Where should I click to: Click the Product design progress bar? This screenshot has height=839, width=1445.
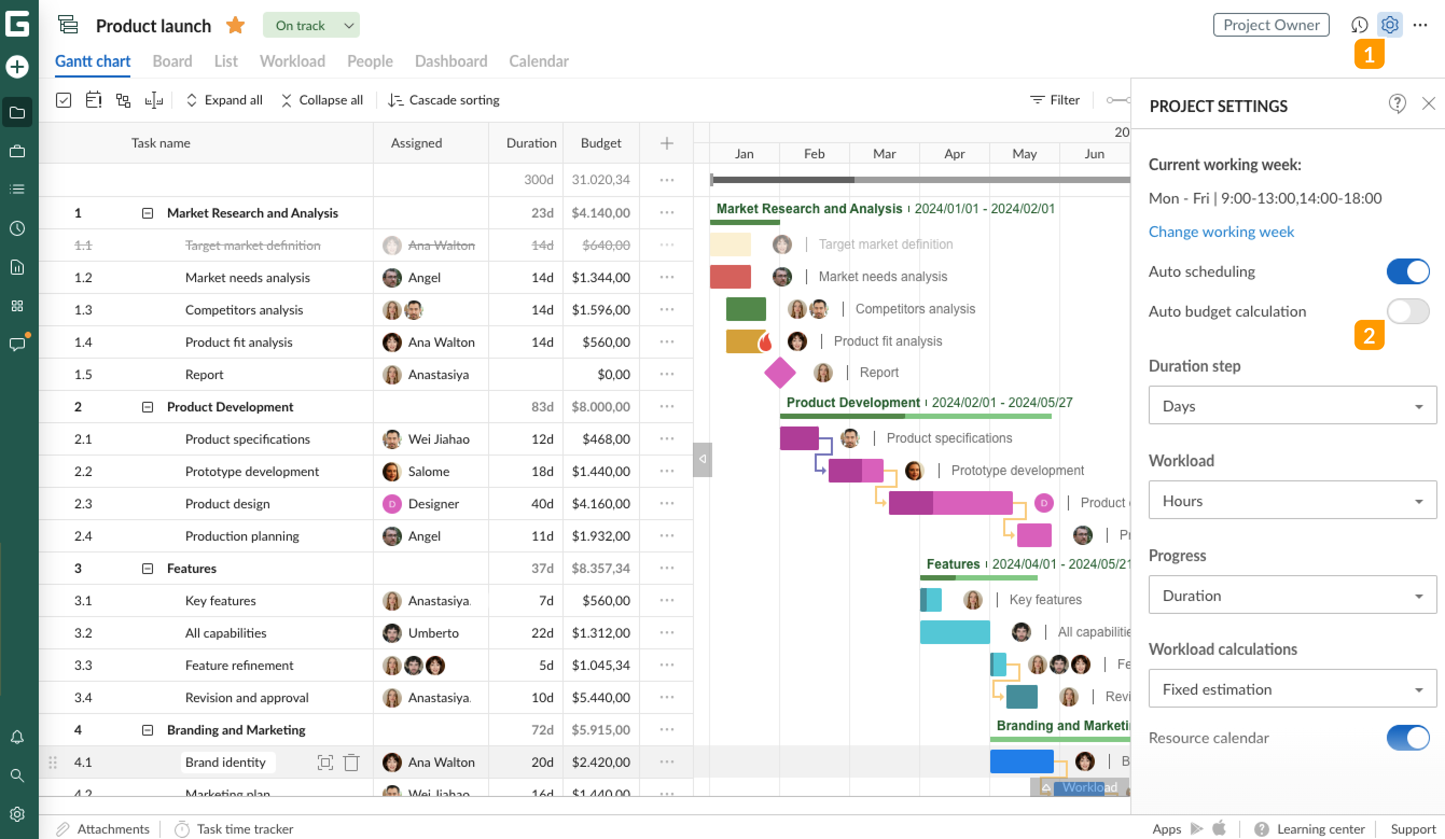tap(950, 502)
